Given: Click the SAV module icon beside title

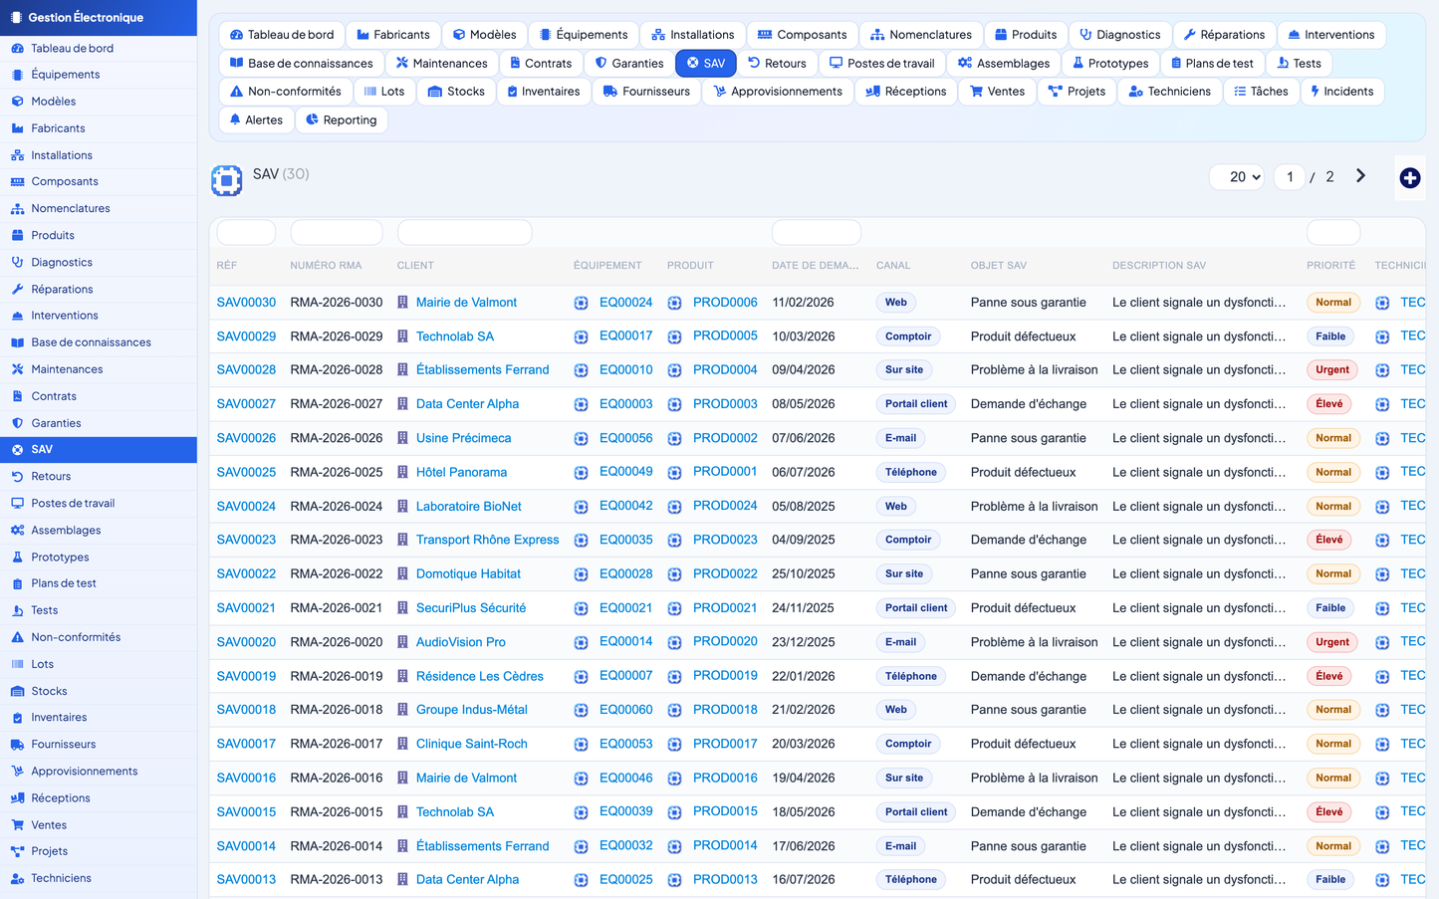Looking at the screenshot, I should coord(227,180).
